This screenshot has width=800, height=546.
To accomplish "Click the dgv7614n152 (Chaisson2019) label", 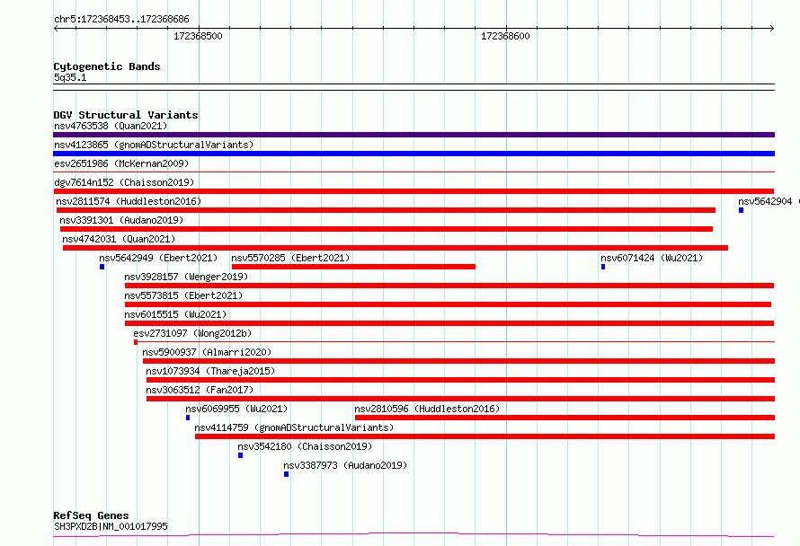I will click(x=124, y=182).
